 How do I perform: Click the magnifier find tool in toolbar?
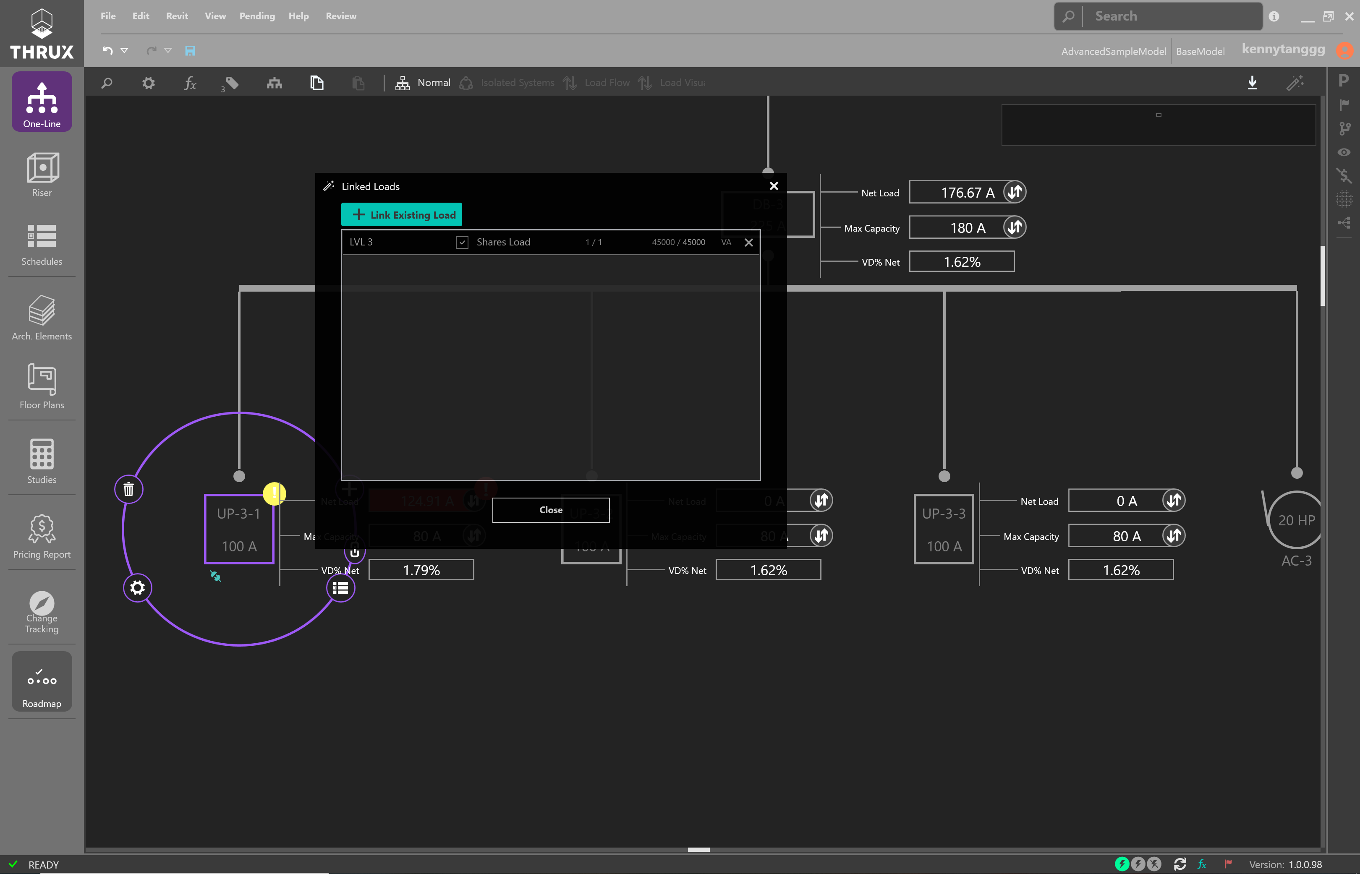(x=107, y=83)
